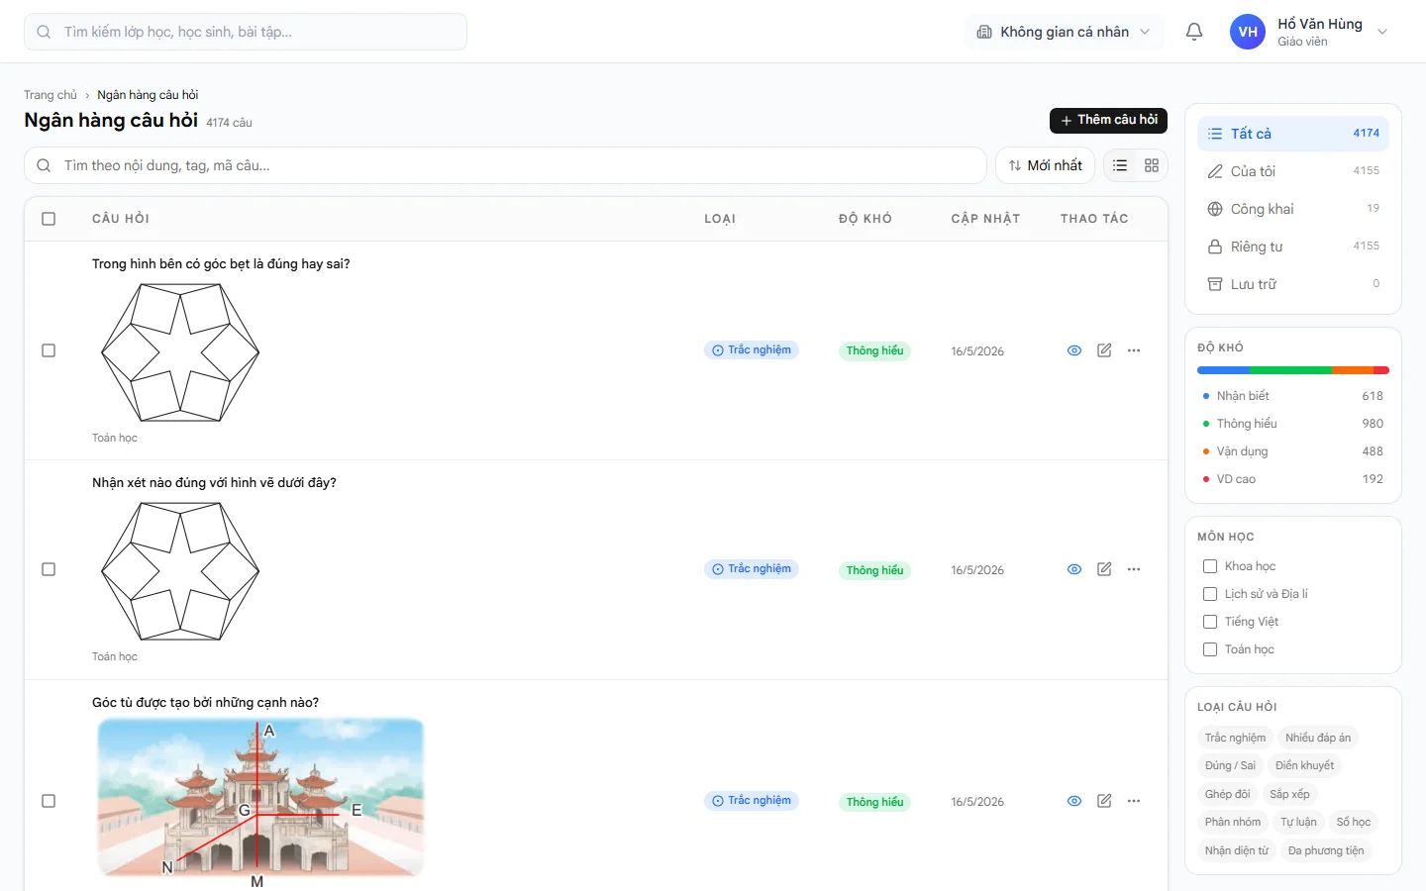Preview the 'Nhận xét nào đúng' question

pos(1074,569)
